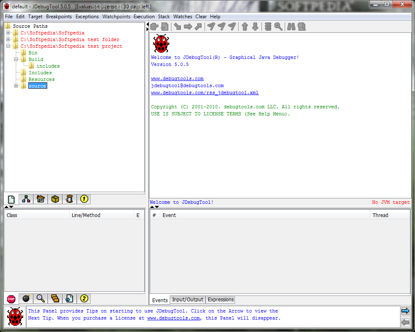Click the step over right arrow icon

pyautogui.click(x=188, y=27)
